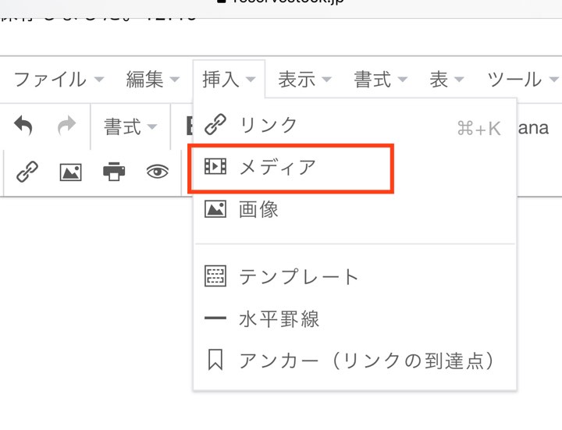The height and width of the screenshot is (430, 562).
Task: Click the insert image toolbar icon
Action: click(70, 172)
